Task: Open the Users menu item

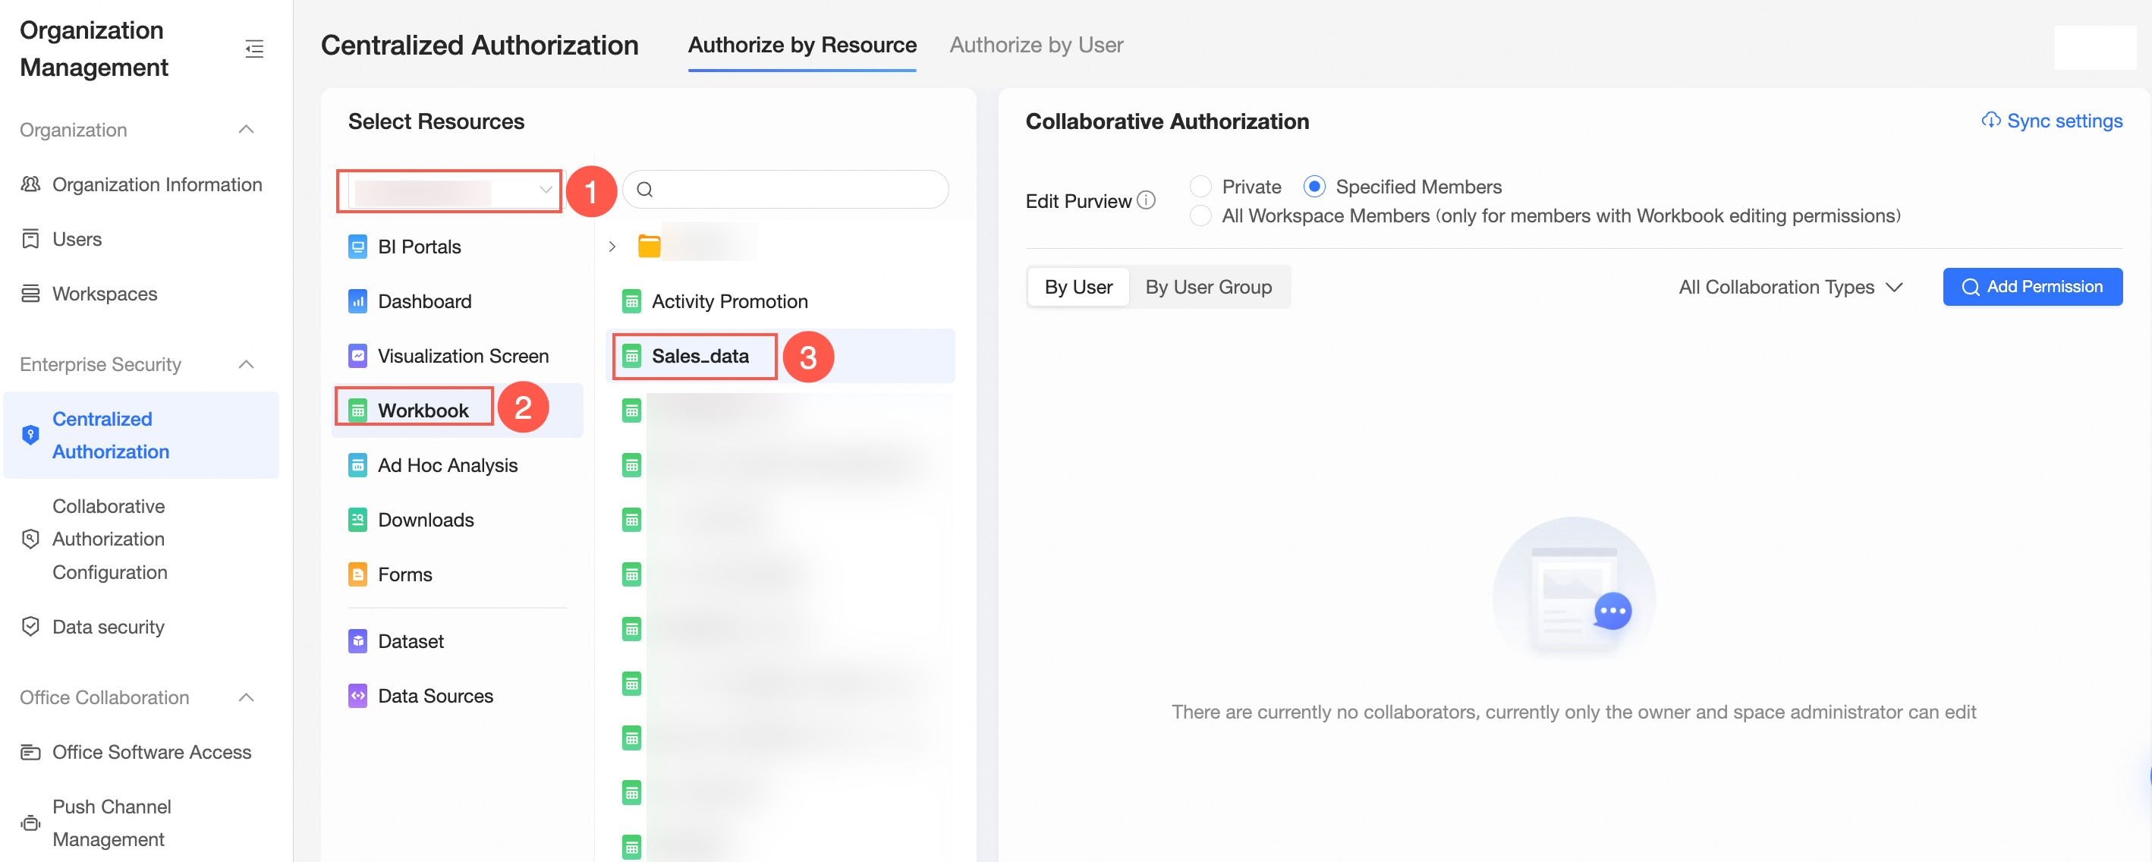Action: (141, 239)
